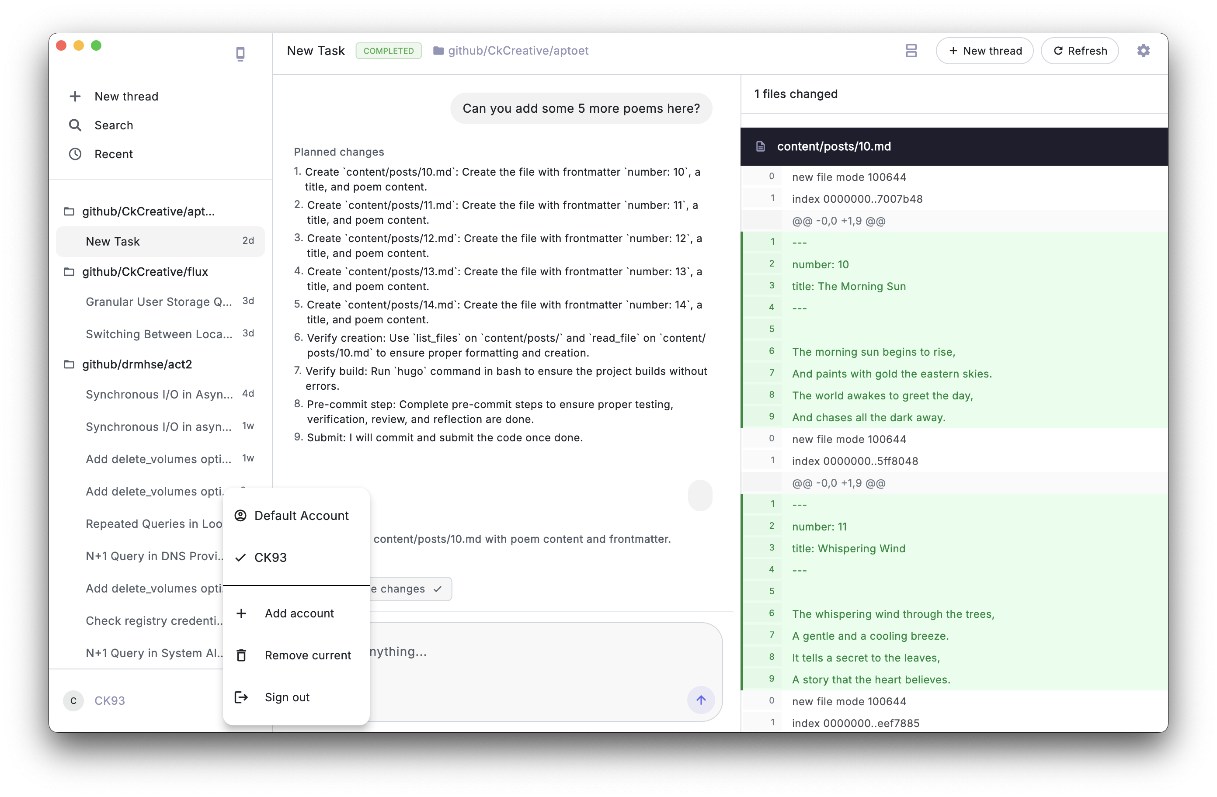
Task: Click 'Planned changes' heading
Action: (338, 152)
